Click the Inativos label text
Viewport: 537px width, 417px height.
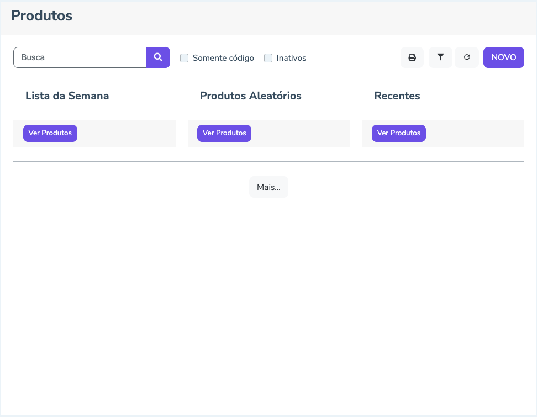pyautogui.click(x=291, y=58)
